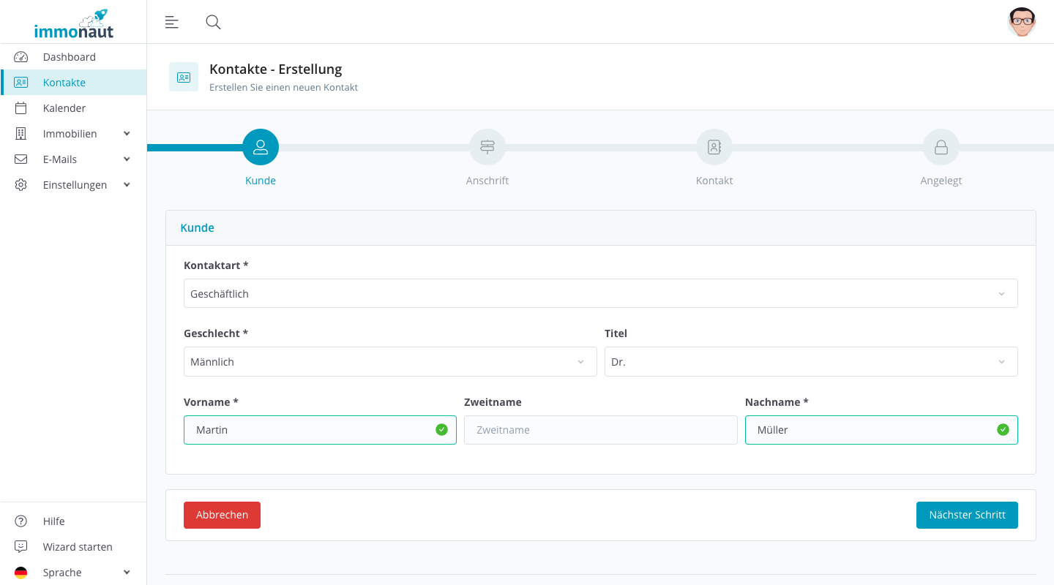Jump to the Anschrift signpost step icon

(487, 147)
